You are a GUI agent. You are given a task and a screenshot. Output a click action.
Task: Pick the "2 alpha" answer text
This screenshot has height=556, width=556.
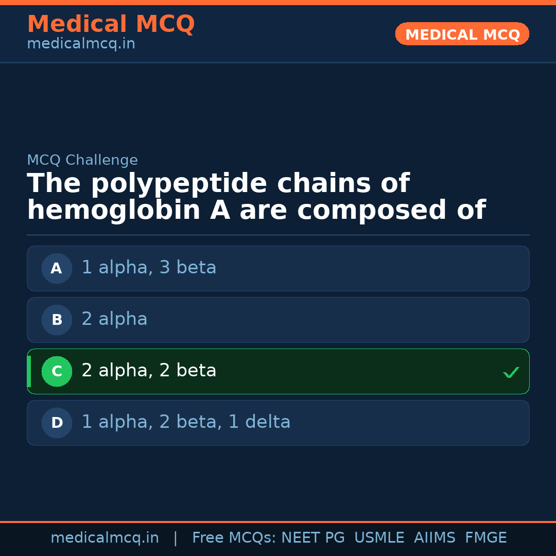tap(114, 319)
